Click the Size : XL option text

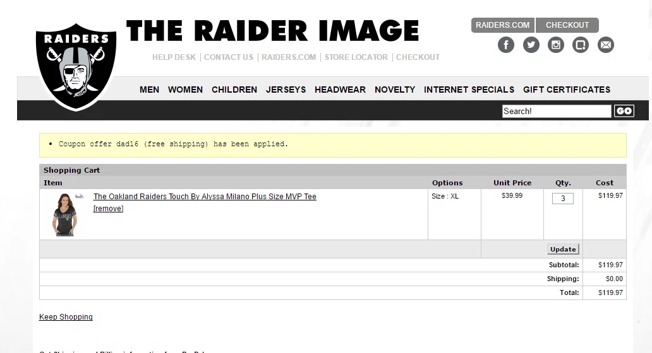click(445, 196)
